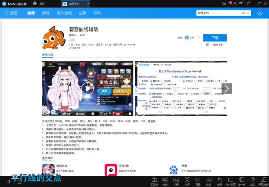Take a screenshot with 截屏 icon
Viewport: 269px width, 187px height.
[220, 181]
